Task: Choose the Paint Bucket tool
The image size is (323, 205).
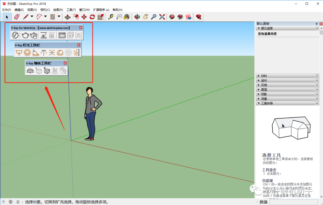Action: 127,17
